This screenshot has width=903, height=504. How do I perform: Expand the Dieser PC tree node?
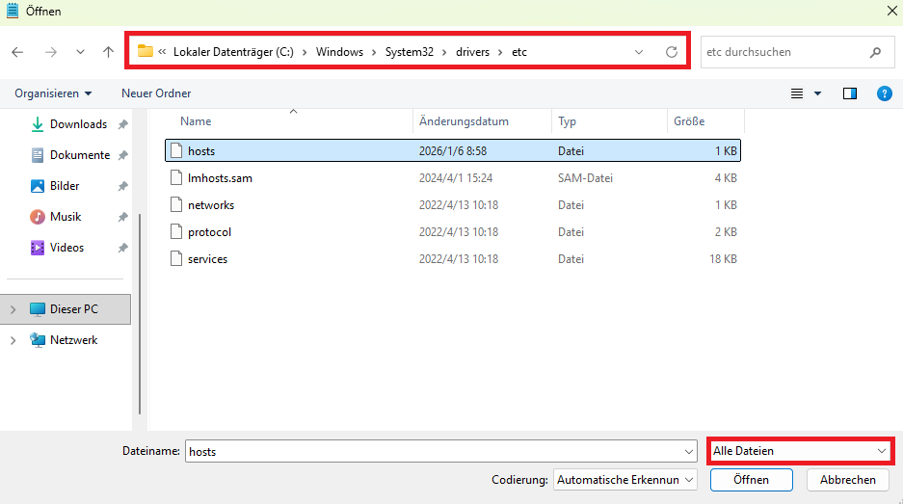[13, 309]
